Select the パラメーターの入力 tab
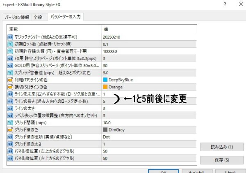This screenshot has width=246, height=173. tap(66, 17)
